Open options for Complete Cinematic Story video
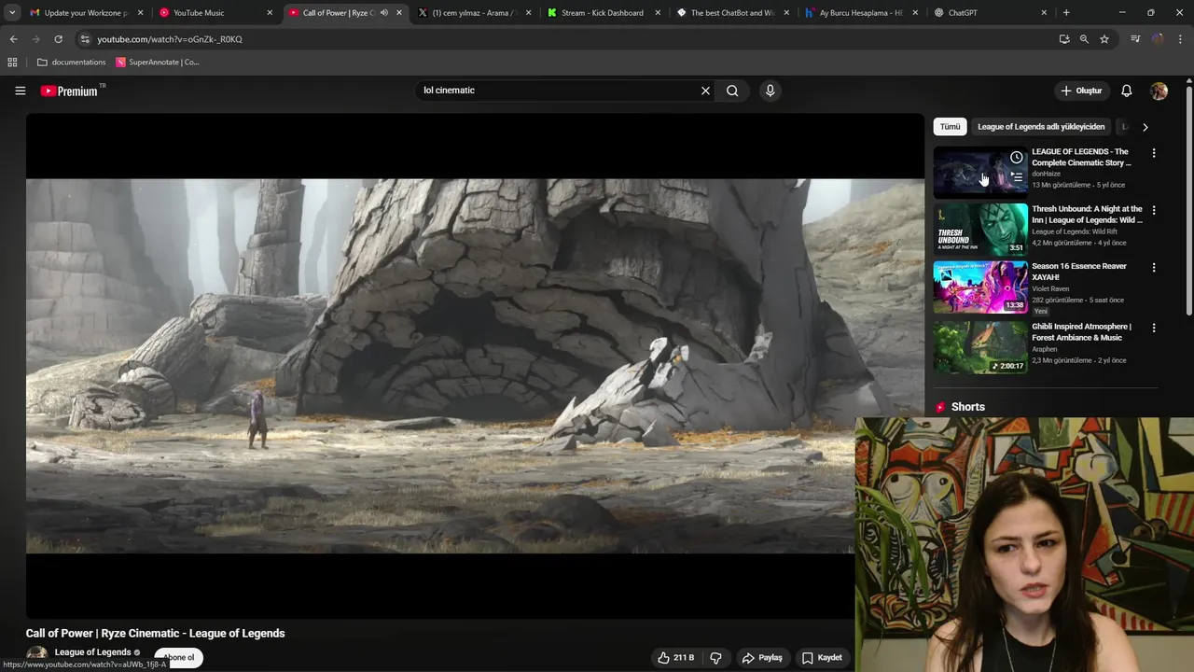The height and width of the screenshot is (672, 1194). pyautogui.click(x=1154, y=153)
